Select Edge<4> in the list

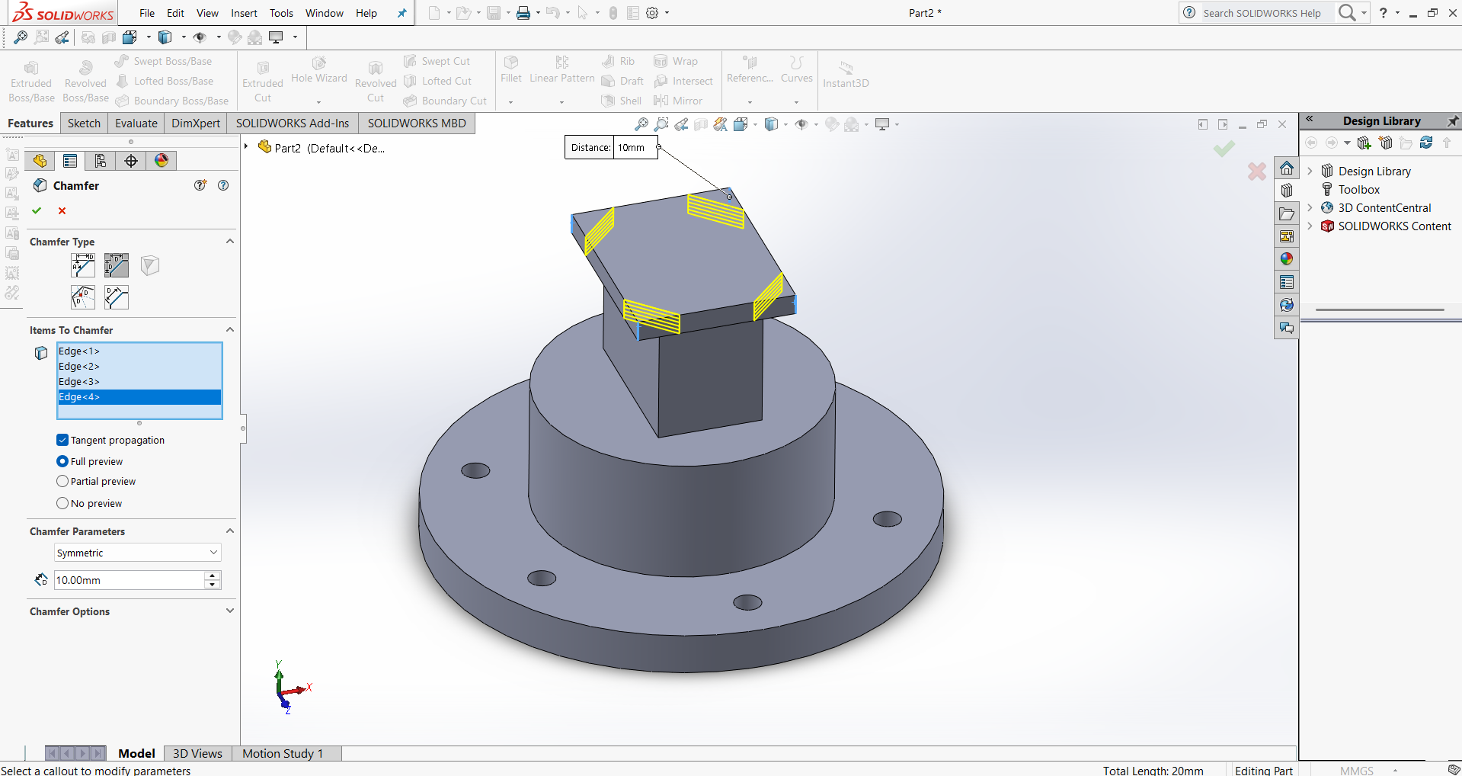click(139, 396)
